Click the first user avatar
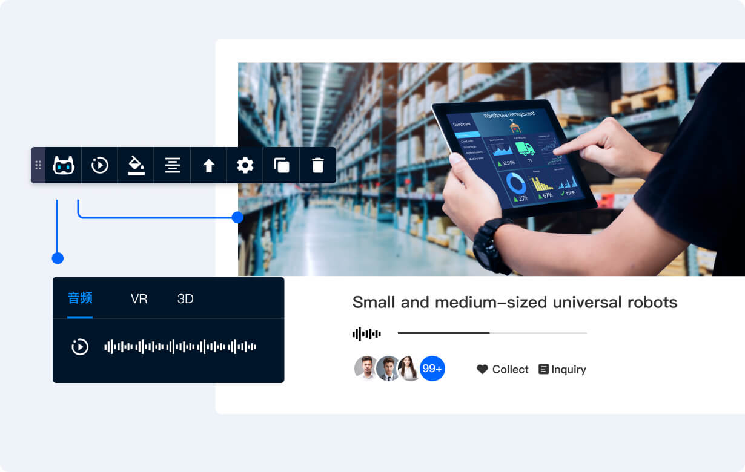The image size is (745, 472). 366,369
